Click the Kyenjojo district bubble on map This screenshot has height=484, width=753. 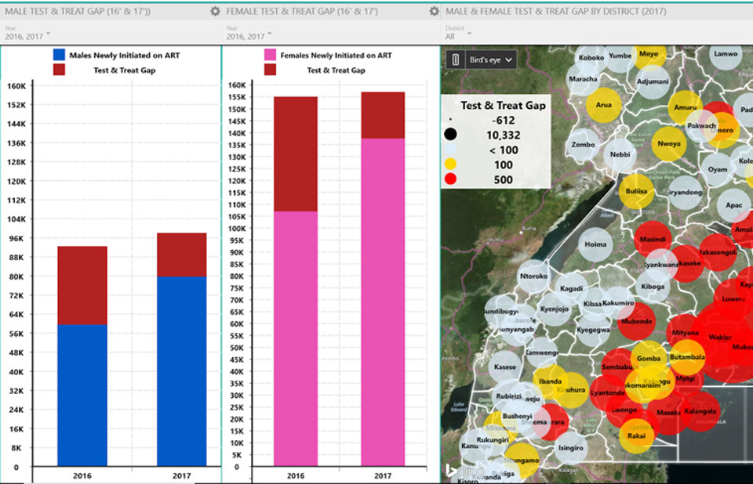[555, 309]
